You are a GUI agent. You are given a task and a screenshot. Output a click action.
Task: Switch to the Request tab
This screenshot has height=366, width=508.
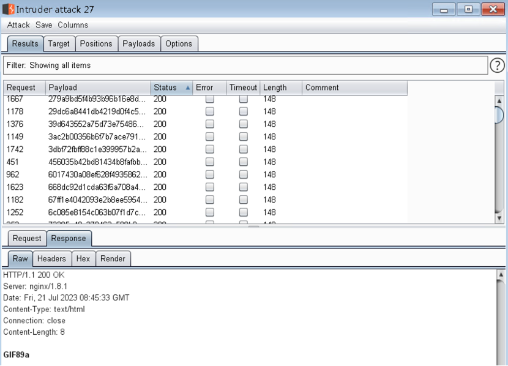point(27,239)
